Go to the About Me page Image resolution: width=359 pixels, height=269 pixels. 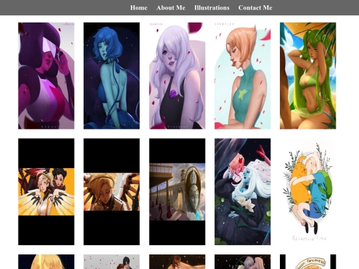click(171, 8)
